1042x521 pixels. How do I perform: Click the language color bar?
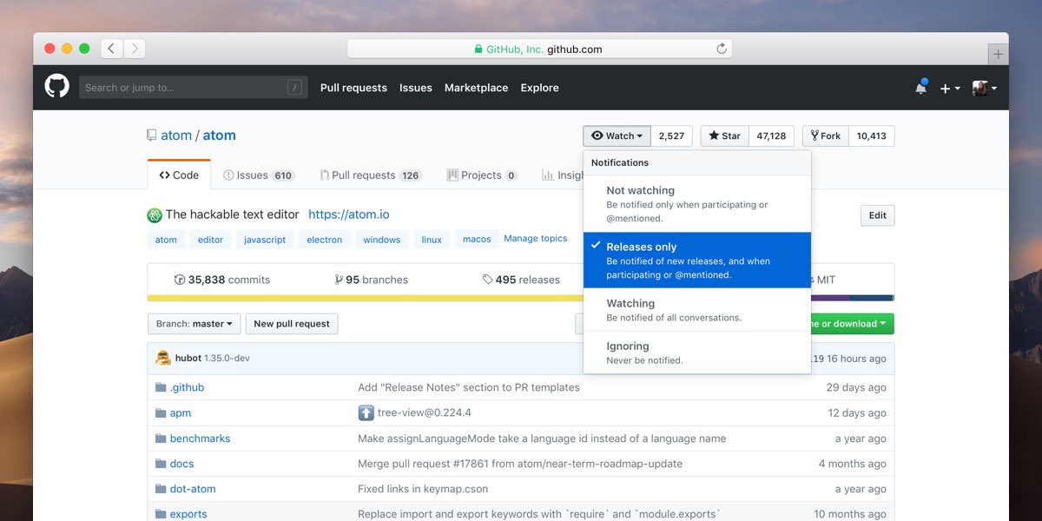[521, 298]
